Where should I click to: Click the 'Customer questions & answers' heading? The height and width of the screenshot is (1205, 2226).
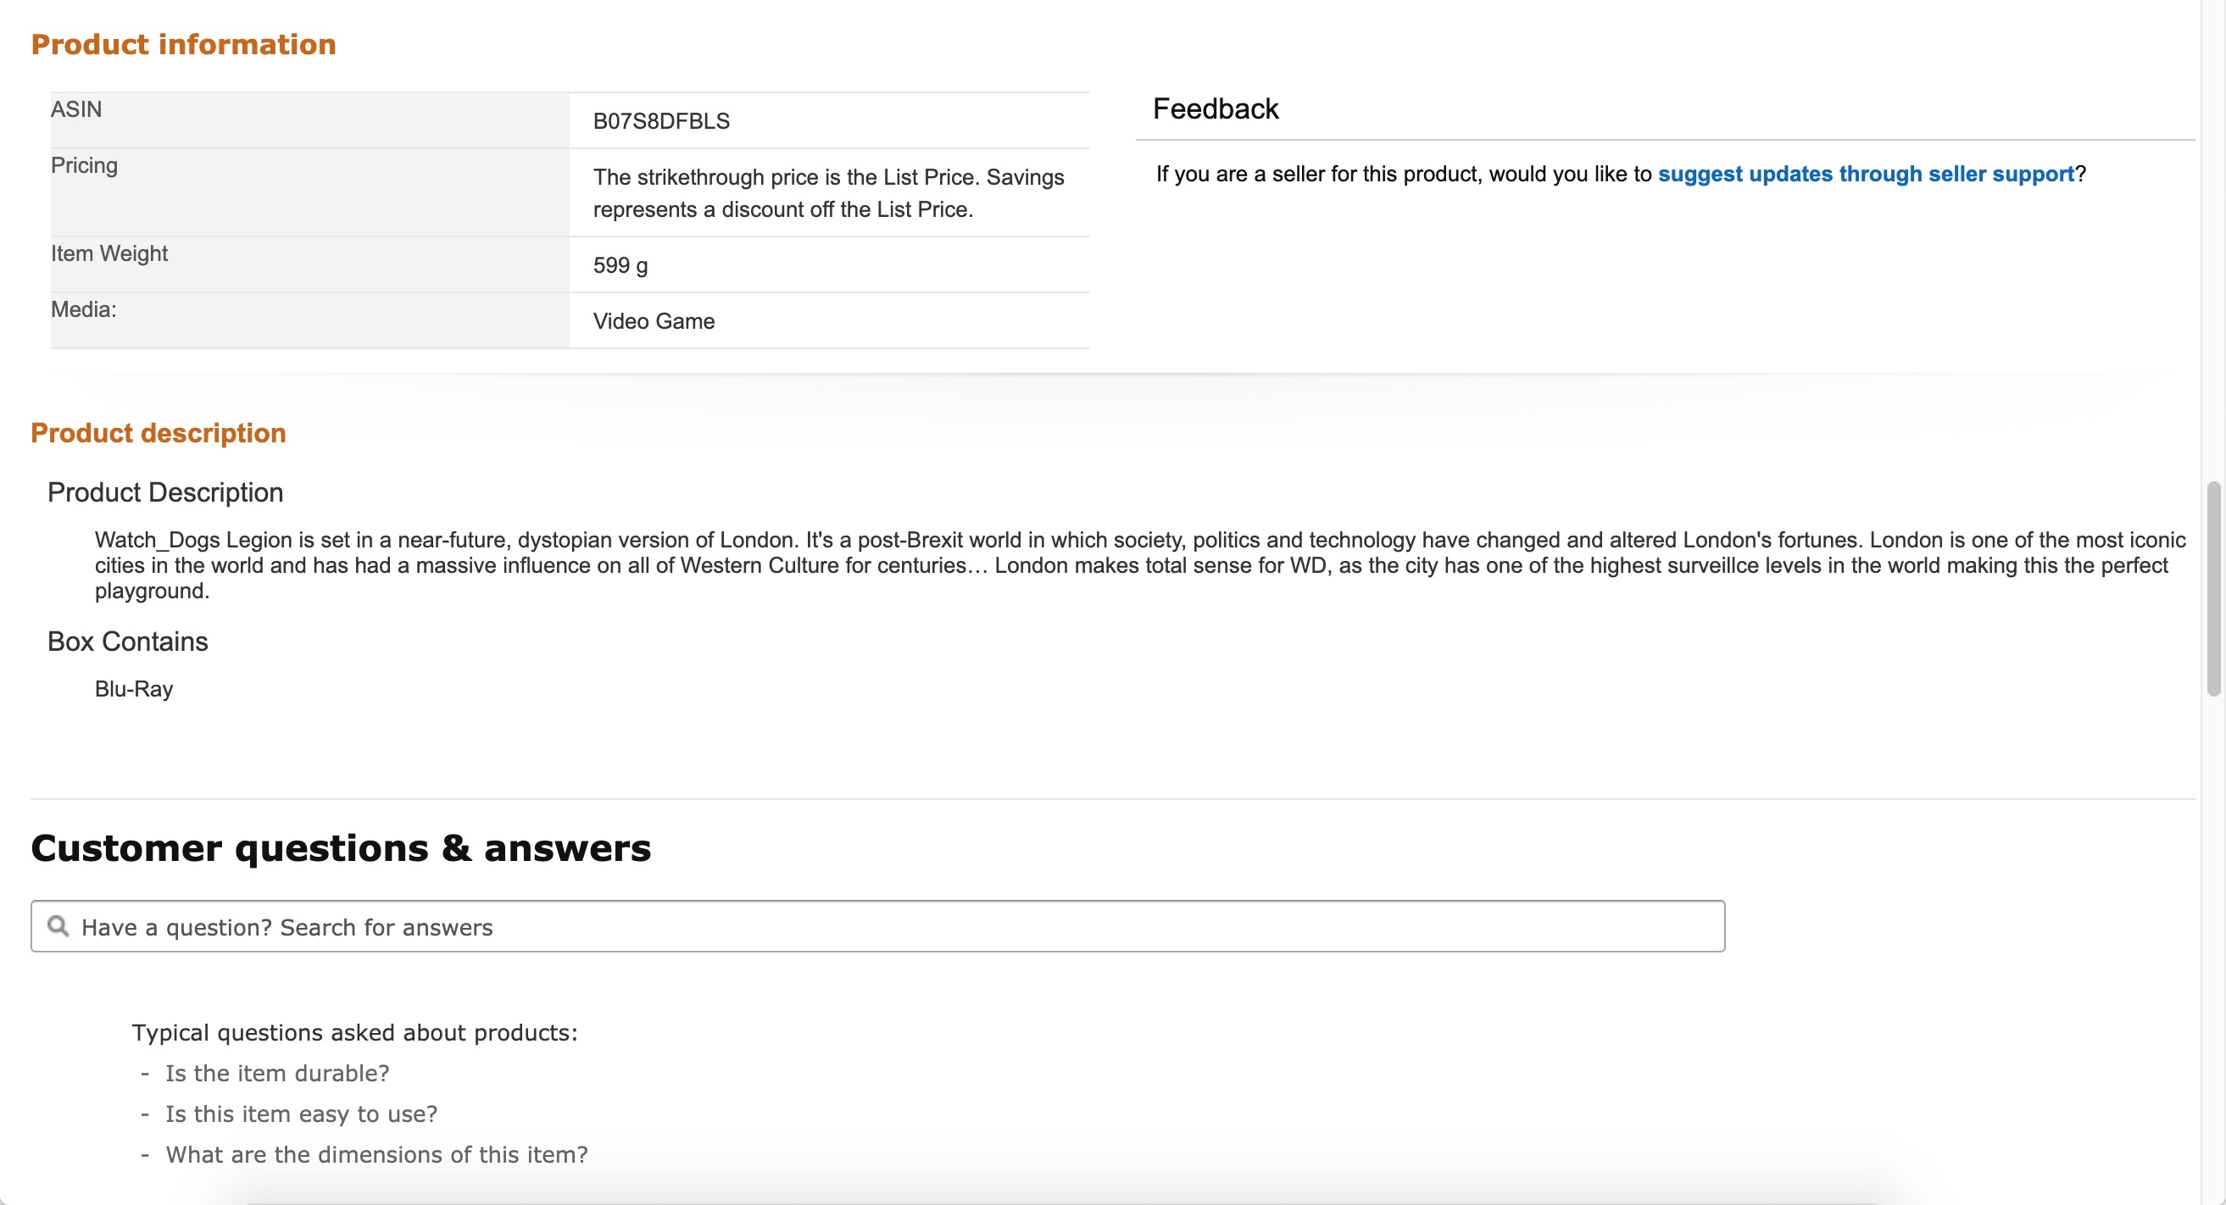tap(341, 847)
